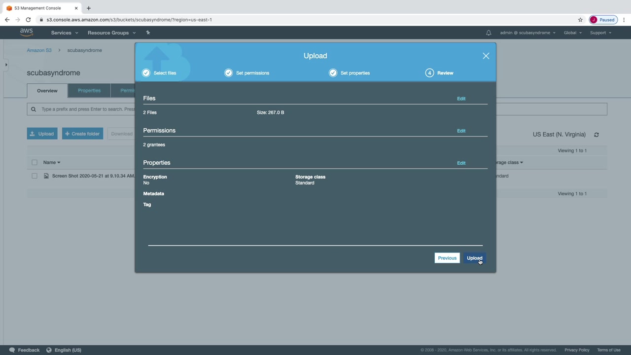
Task: Open the Privacy Policy link
Action: coord(577,350)
